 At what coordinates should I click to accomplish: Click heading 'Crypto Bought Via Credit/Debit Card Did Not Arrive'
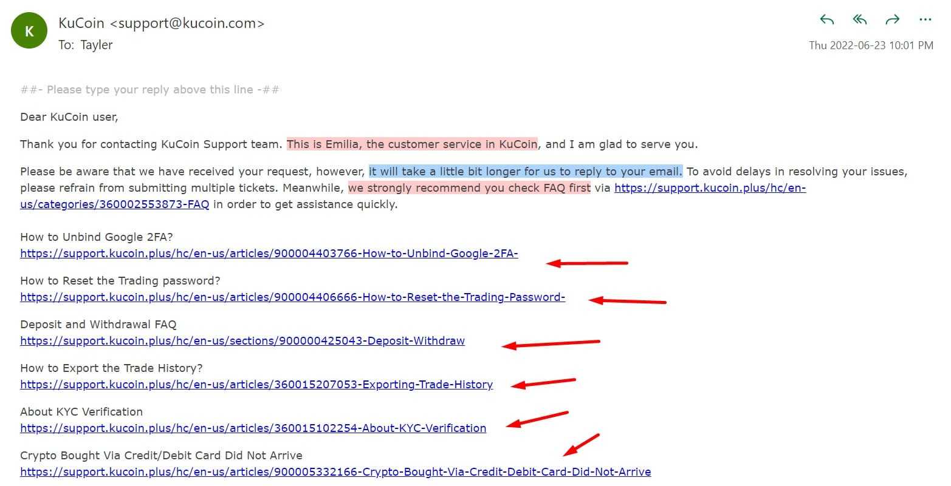(161, 456)
